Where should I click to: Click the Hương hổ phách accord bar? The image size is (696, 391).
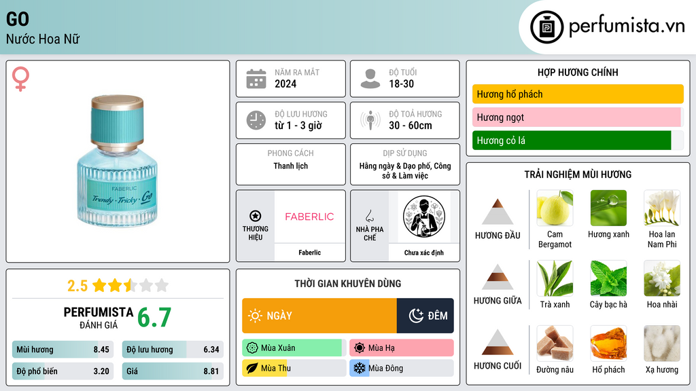578,94
